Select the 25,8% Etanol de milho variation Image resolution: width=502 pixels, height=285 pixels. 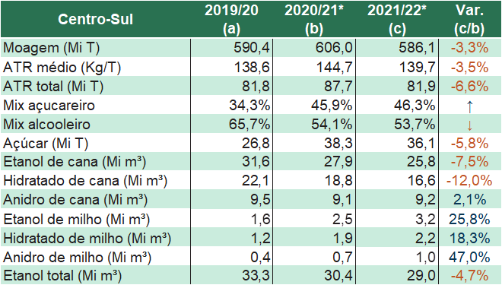click(x=469, y=219)
